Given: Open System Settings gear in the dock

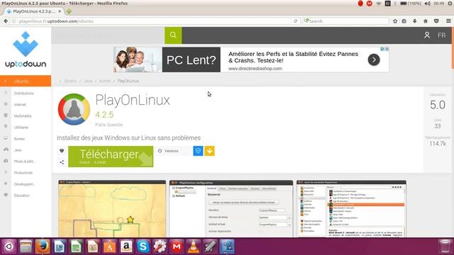Looking at the screenshot, I should tap(160, 246).
